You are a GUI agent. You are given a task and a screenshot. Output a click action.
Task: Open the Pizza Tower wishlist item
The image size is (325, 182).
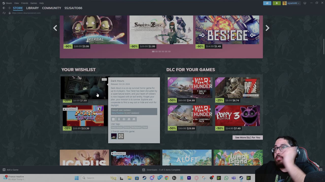pyautogui.click(x=85, y=116)
